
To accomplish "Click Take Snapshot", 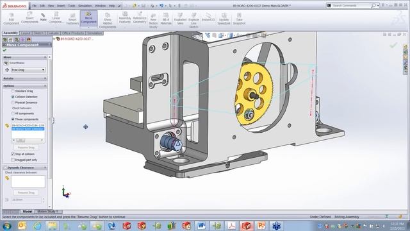I will pos(239,19).
